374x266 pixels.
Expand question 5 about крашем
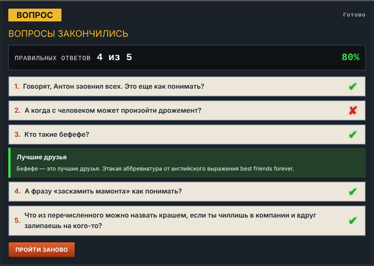click(187, 220)
